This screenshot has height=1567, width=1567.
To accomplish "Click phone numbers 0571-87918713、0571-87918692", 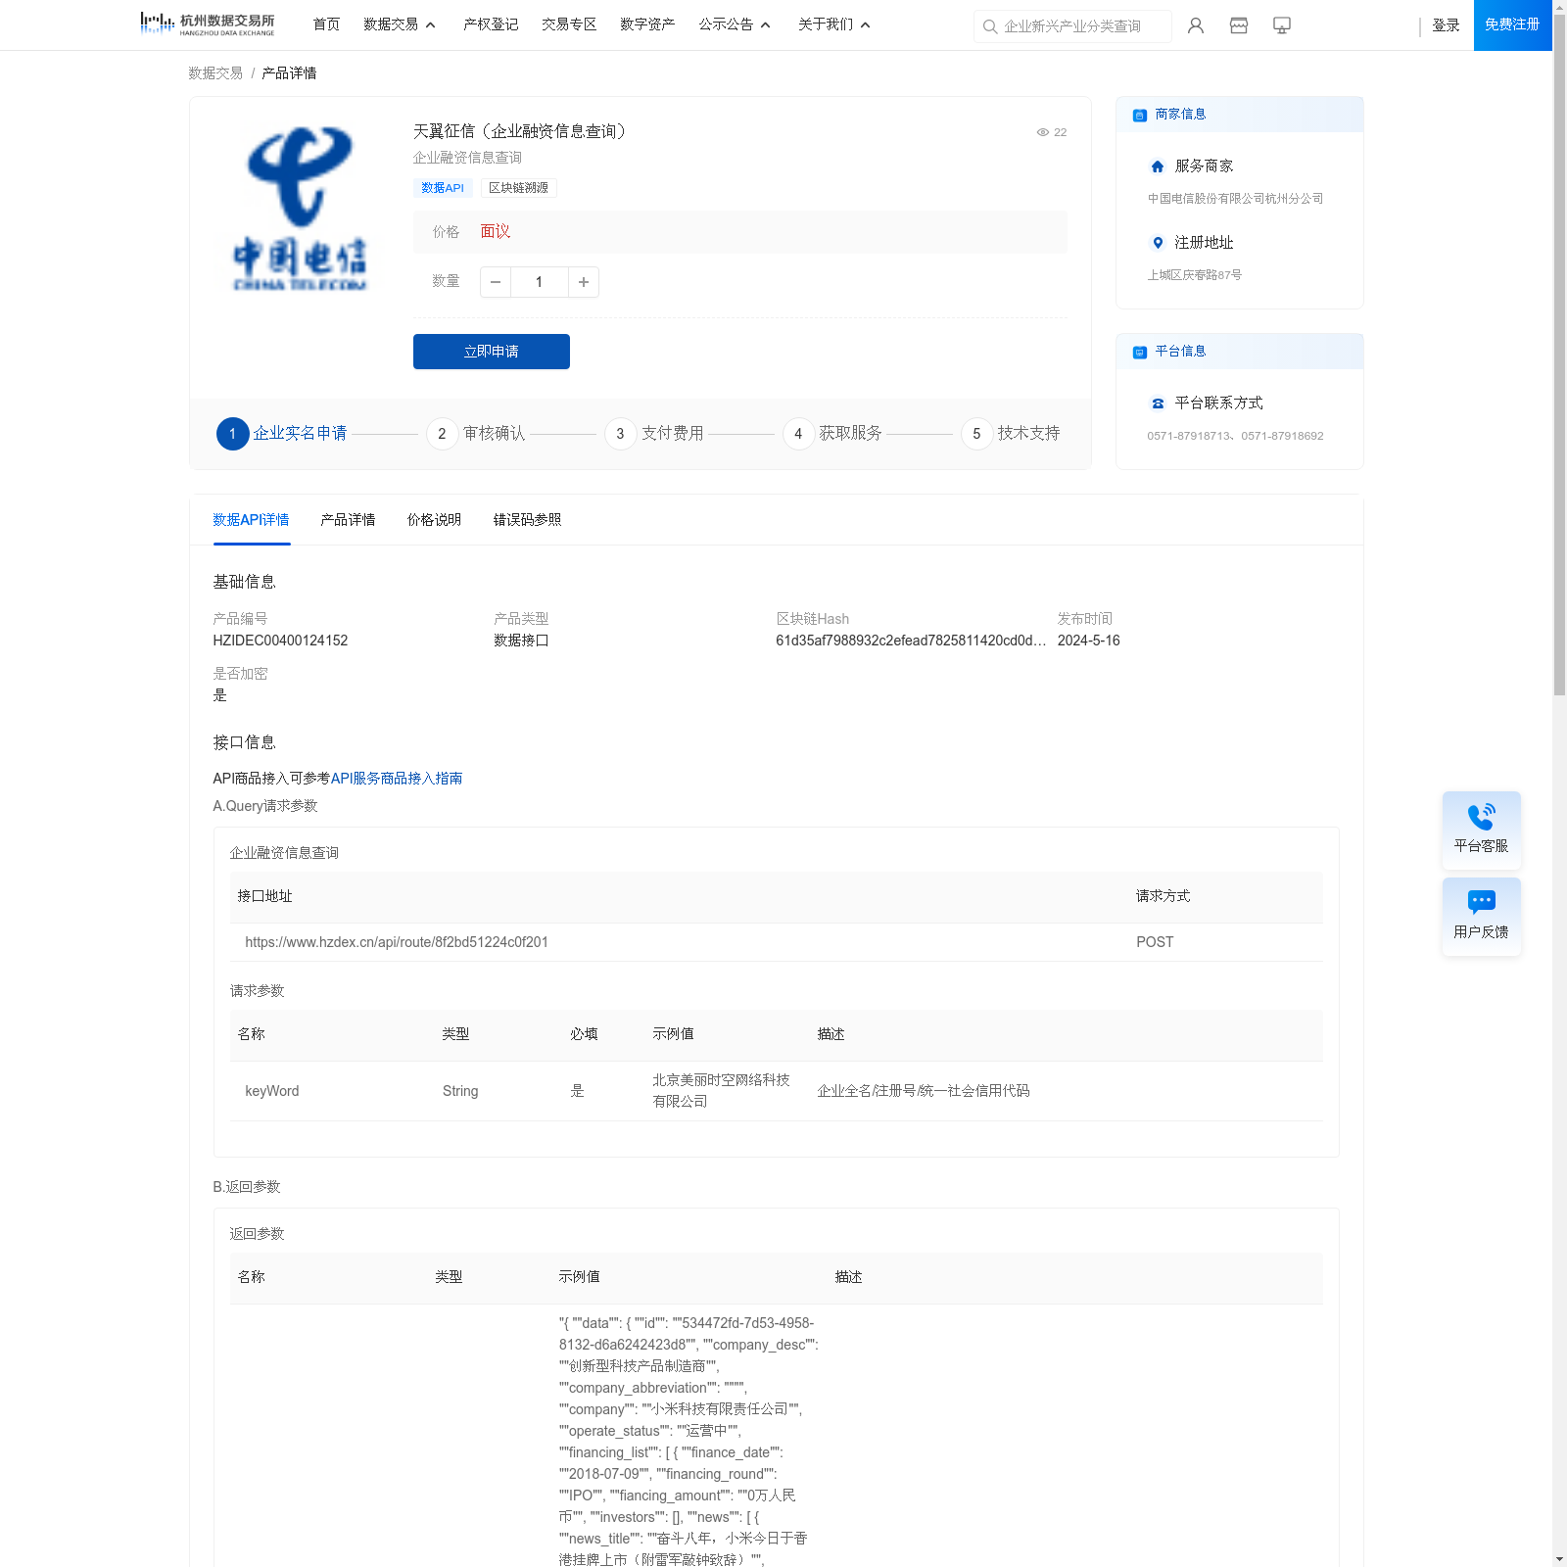I will pyautogui.click(x=1236, y=436).
